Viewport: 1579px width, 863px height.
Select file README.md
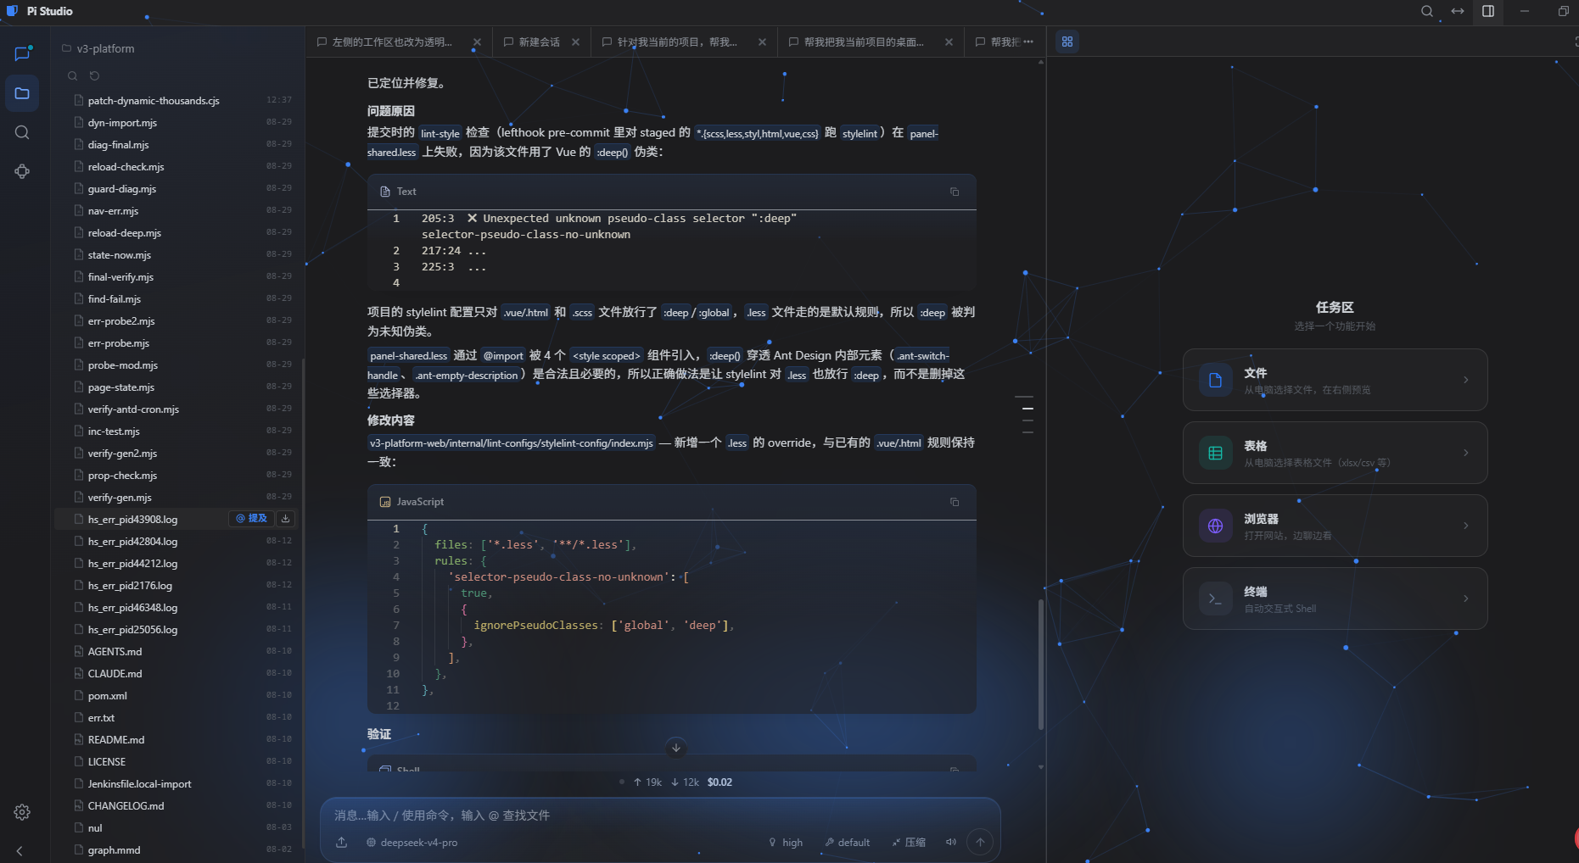(x=175, y=739)
